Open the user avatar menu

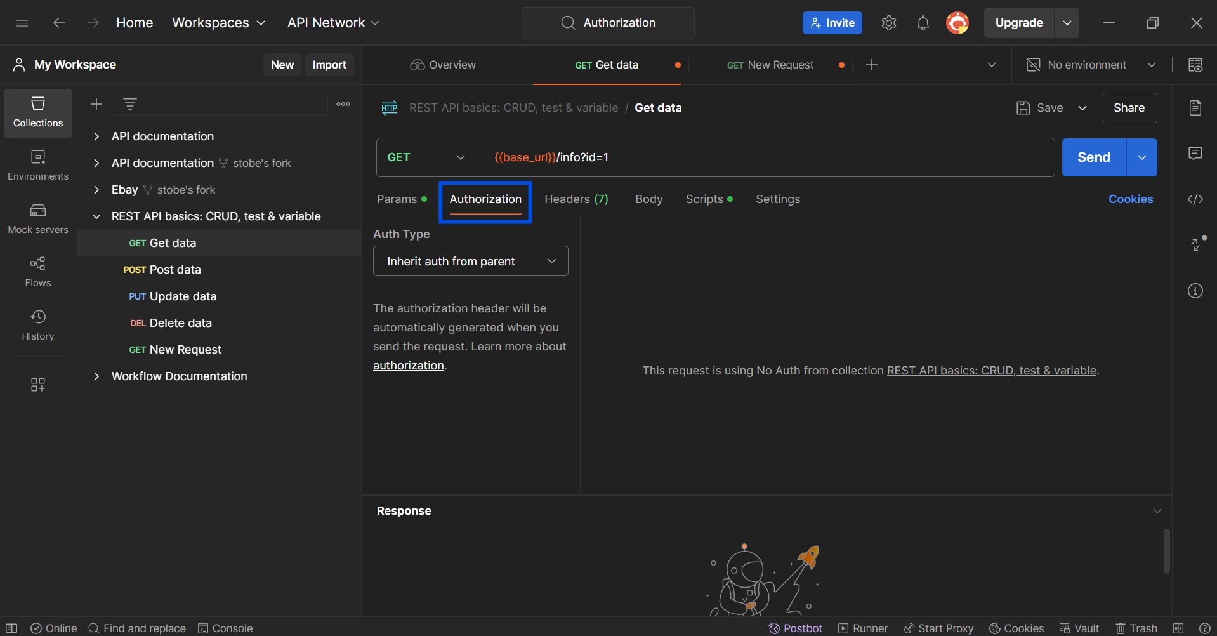[957, 23]
